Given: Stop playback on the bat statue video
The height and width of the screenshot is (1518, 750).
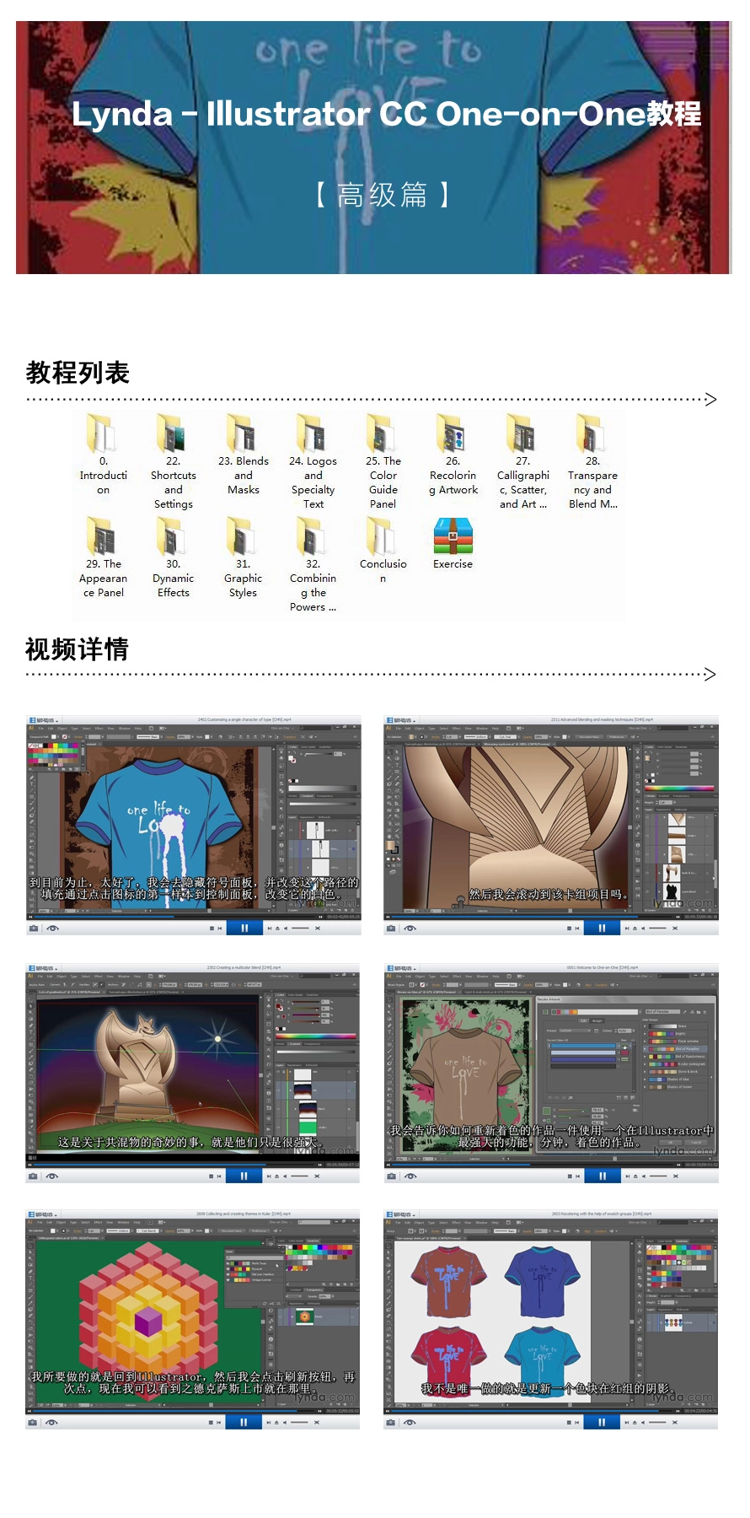Looking at the screenshot, I should click(x=212, y=1176).
